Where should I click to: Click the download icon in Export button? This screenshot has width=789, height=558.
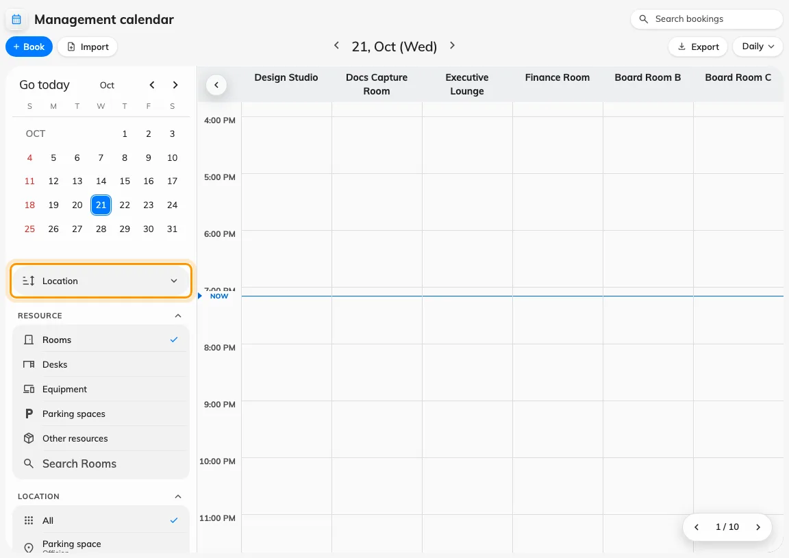click(682, 47)
